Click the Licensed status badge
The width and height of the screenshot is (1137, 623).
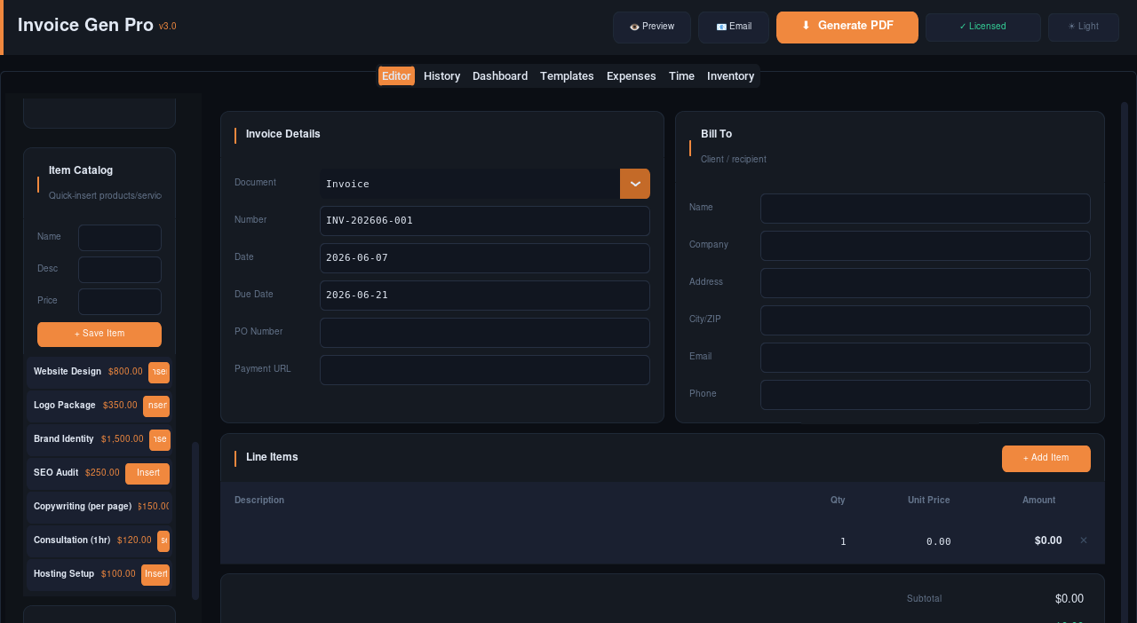983,28
